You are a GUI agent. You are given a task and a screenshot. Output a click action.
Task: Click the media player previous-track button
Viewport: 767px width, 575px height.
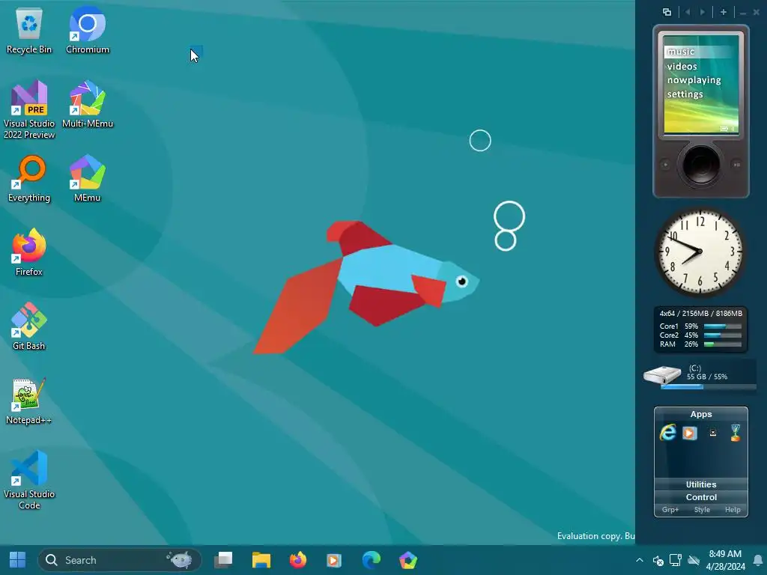pyautogui.click(x=665, y=165)
